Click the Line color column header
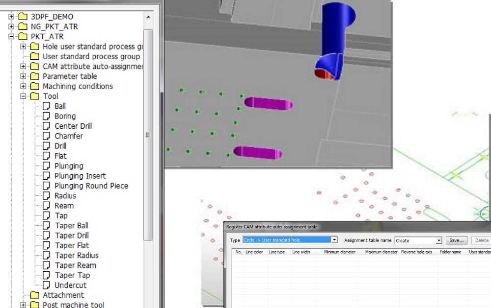This screenshot has height=308, width=491. click(x=254, y=252)
